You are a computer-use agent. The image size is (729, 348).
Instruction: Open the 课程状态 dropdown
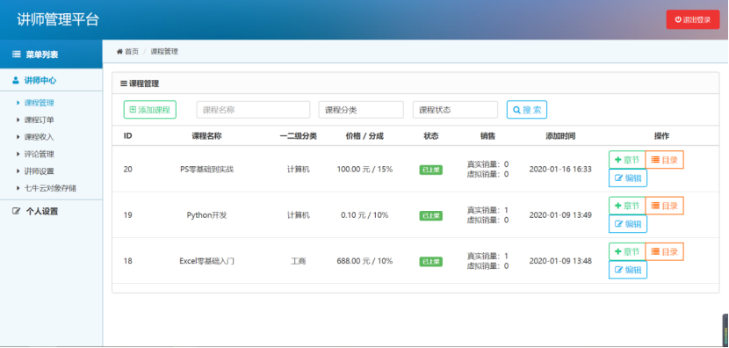[x=455, y=110]
